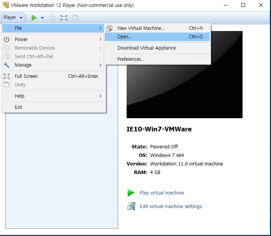The height and width of the screenshot is (236, 271).
Task: Open the dropdown arrow beside toolbar Play
Action: click(42, 18)
